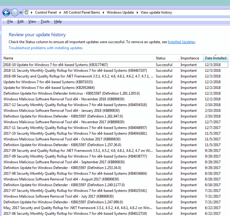This screenshot has width=230, height=216.
Task: Select Defender Antivirus Definition 1.281.1205.0 row
Action: point(115,93)
